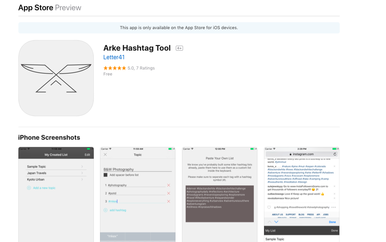This screenshot has width=386, height=242.
Task: Click the App Store heading
Action: tap(36, 8)
